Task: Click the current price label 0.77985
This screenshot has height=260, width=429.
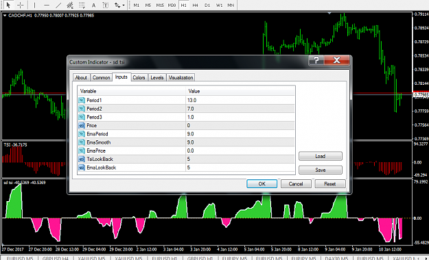Action: tap(421, 94)
